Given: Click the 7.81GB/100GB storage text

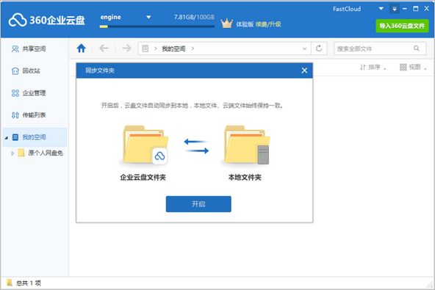Looking at the screenshot, I should [194, 17].
